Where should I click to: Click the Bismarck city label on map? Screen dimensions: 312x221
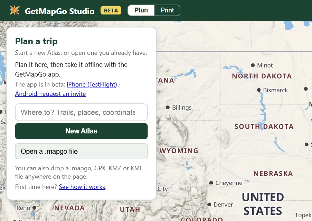point(275,90)
